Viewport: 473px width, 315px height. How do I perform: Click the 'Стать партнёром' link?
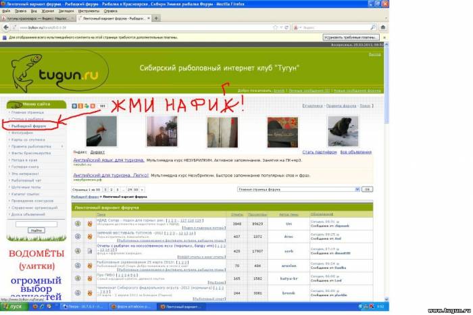[x=320, y=152]
